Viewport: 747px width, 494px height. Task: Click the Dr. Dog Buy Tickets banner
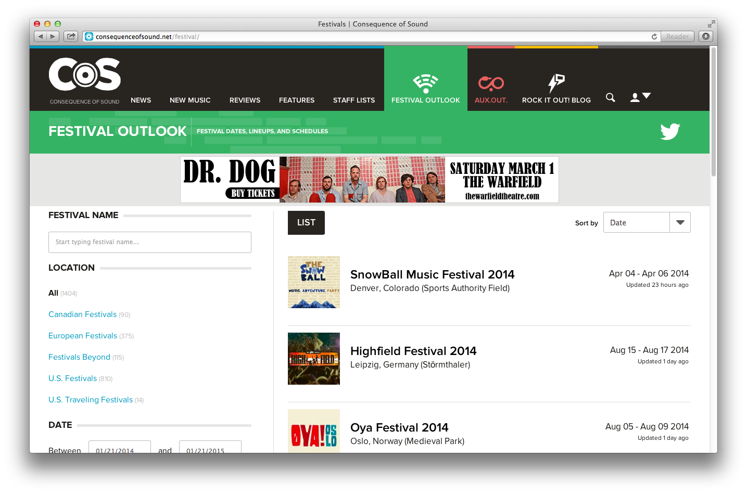click(x=370, y=180)
